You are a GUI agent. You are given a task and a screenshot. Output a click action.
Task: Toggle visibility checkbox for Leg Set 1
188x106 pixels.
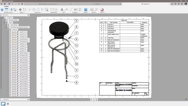coord(10,32)
